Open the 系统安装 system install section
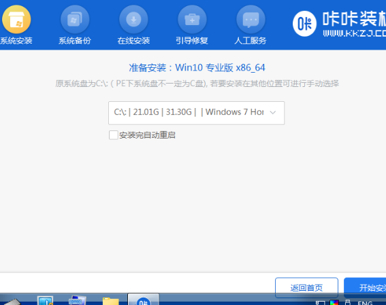 pos(16,25)
